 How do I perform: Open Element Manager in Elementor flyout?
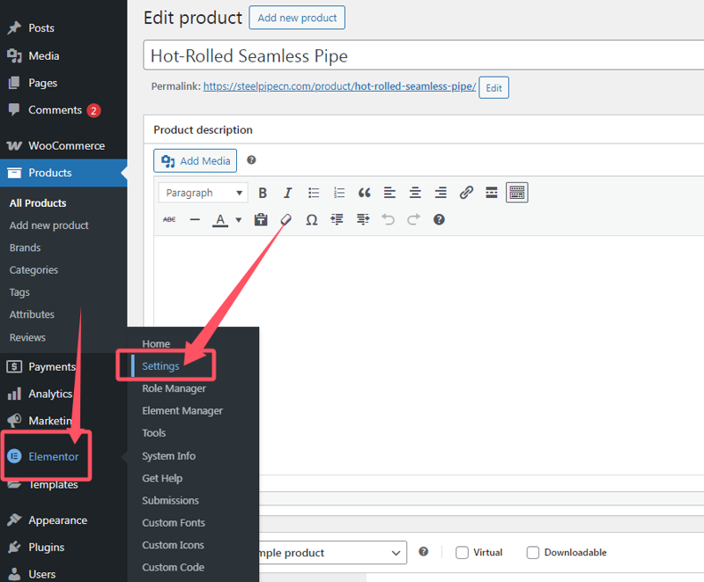(x=182, y=410)
